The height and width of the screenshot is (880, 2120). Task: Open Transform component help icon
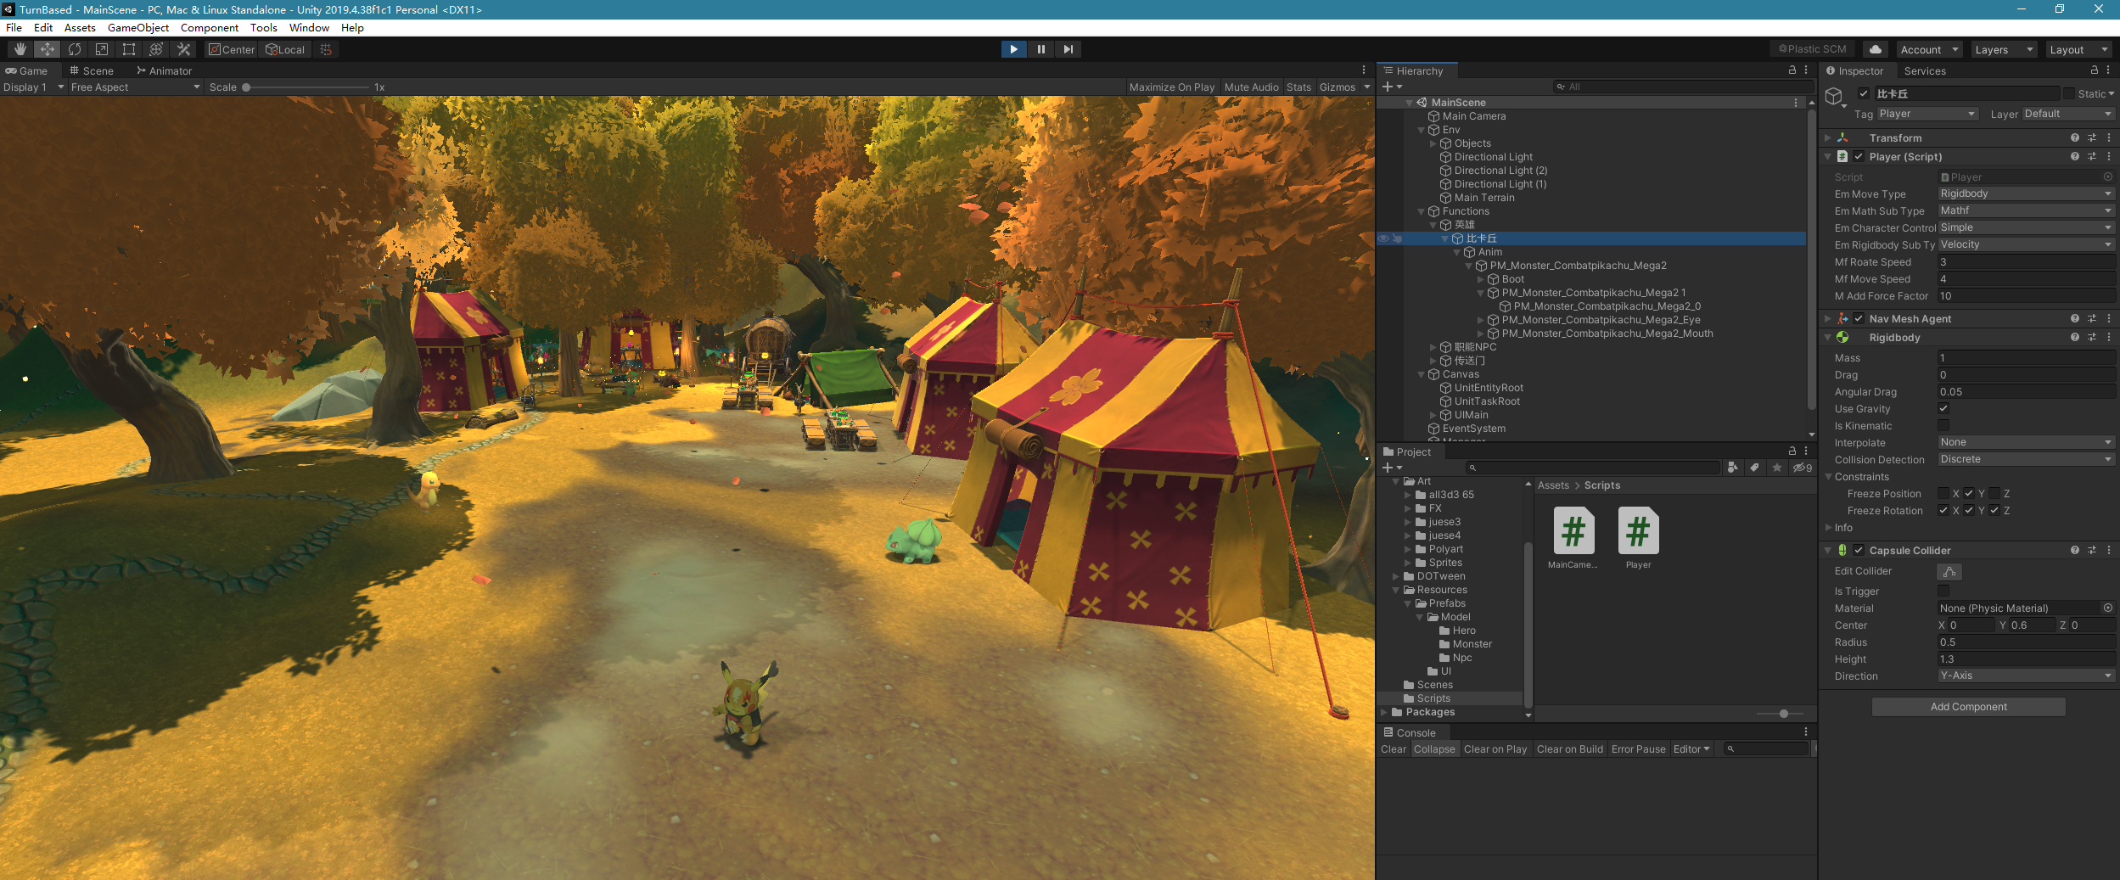[2074, 137]
